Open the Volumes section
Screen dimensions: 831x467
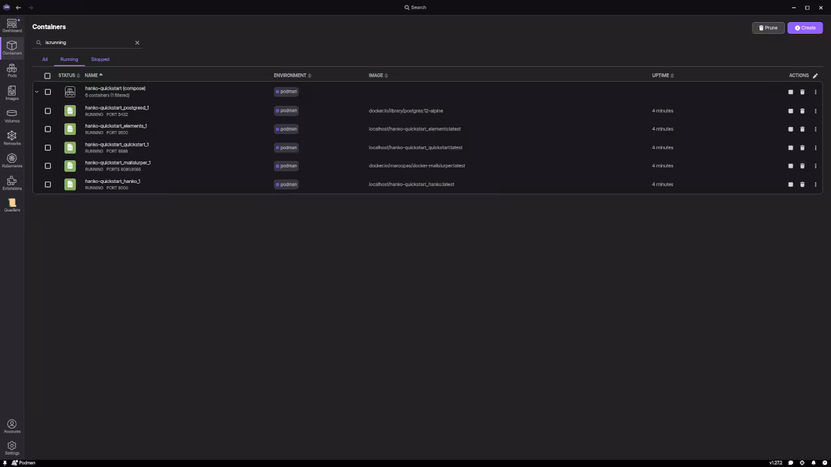[x=12, y=116]
